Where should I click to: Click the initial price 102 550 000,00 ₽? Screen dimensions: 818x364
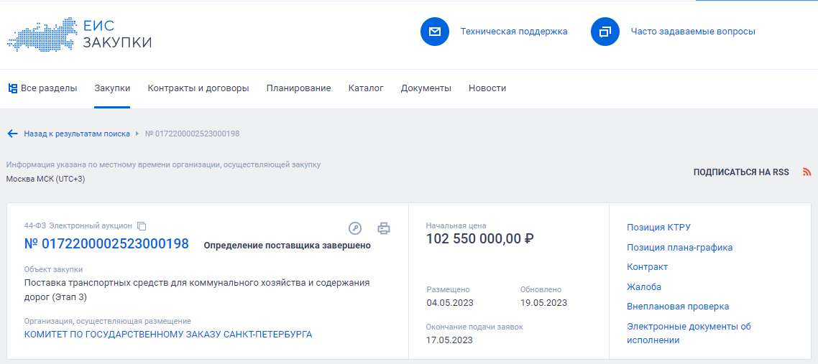tap(480, 239)
